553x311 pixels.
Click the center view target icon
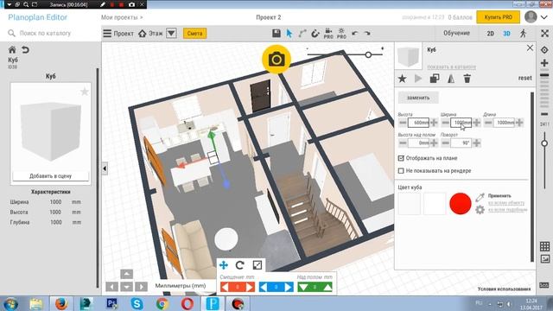coord(544,50)
